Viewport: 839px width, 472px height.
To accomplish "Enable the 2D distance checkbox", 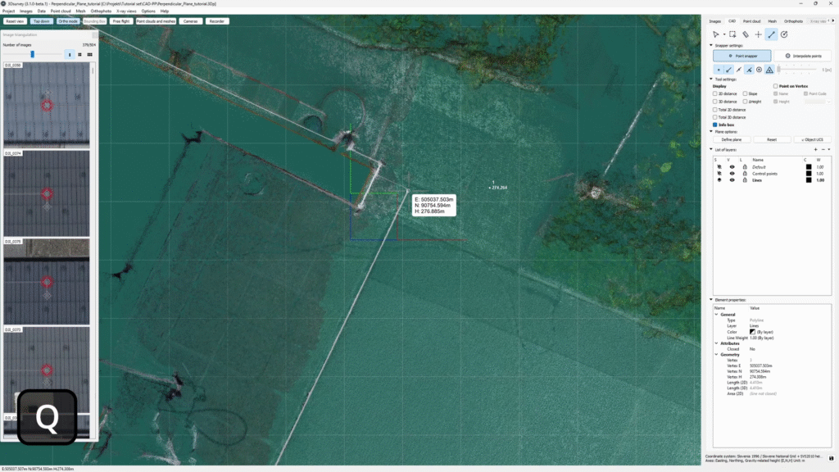I will [714, 93].
